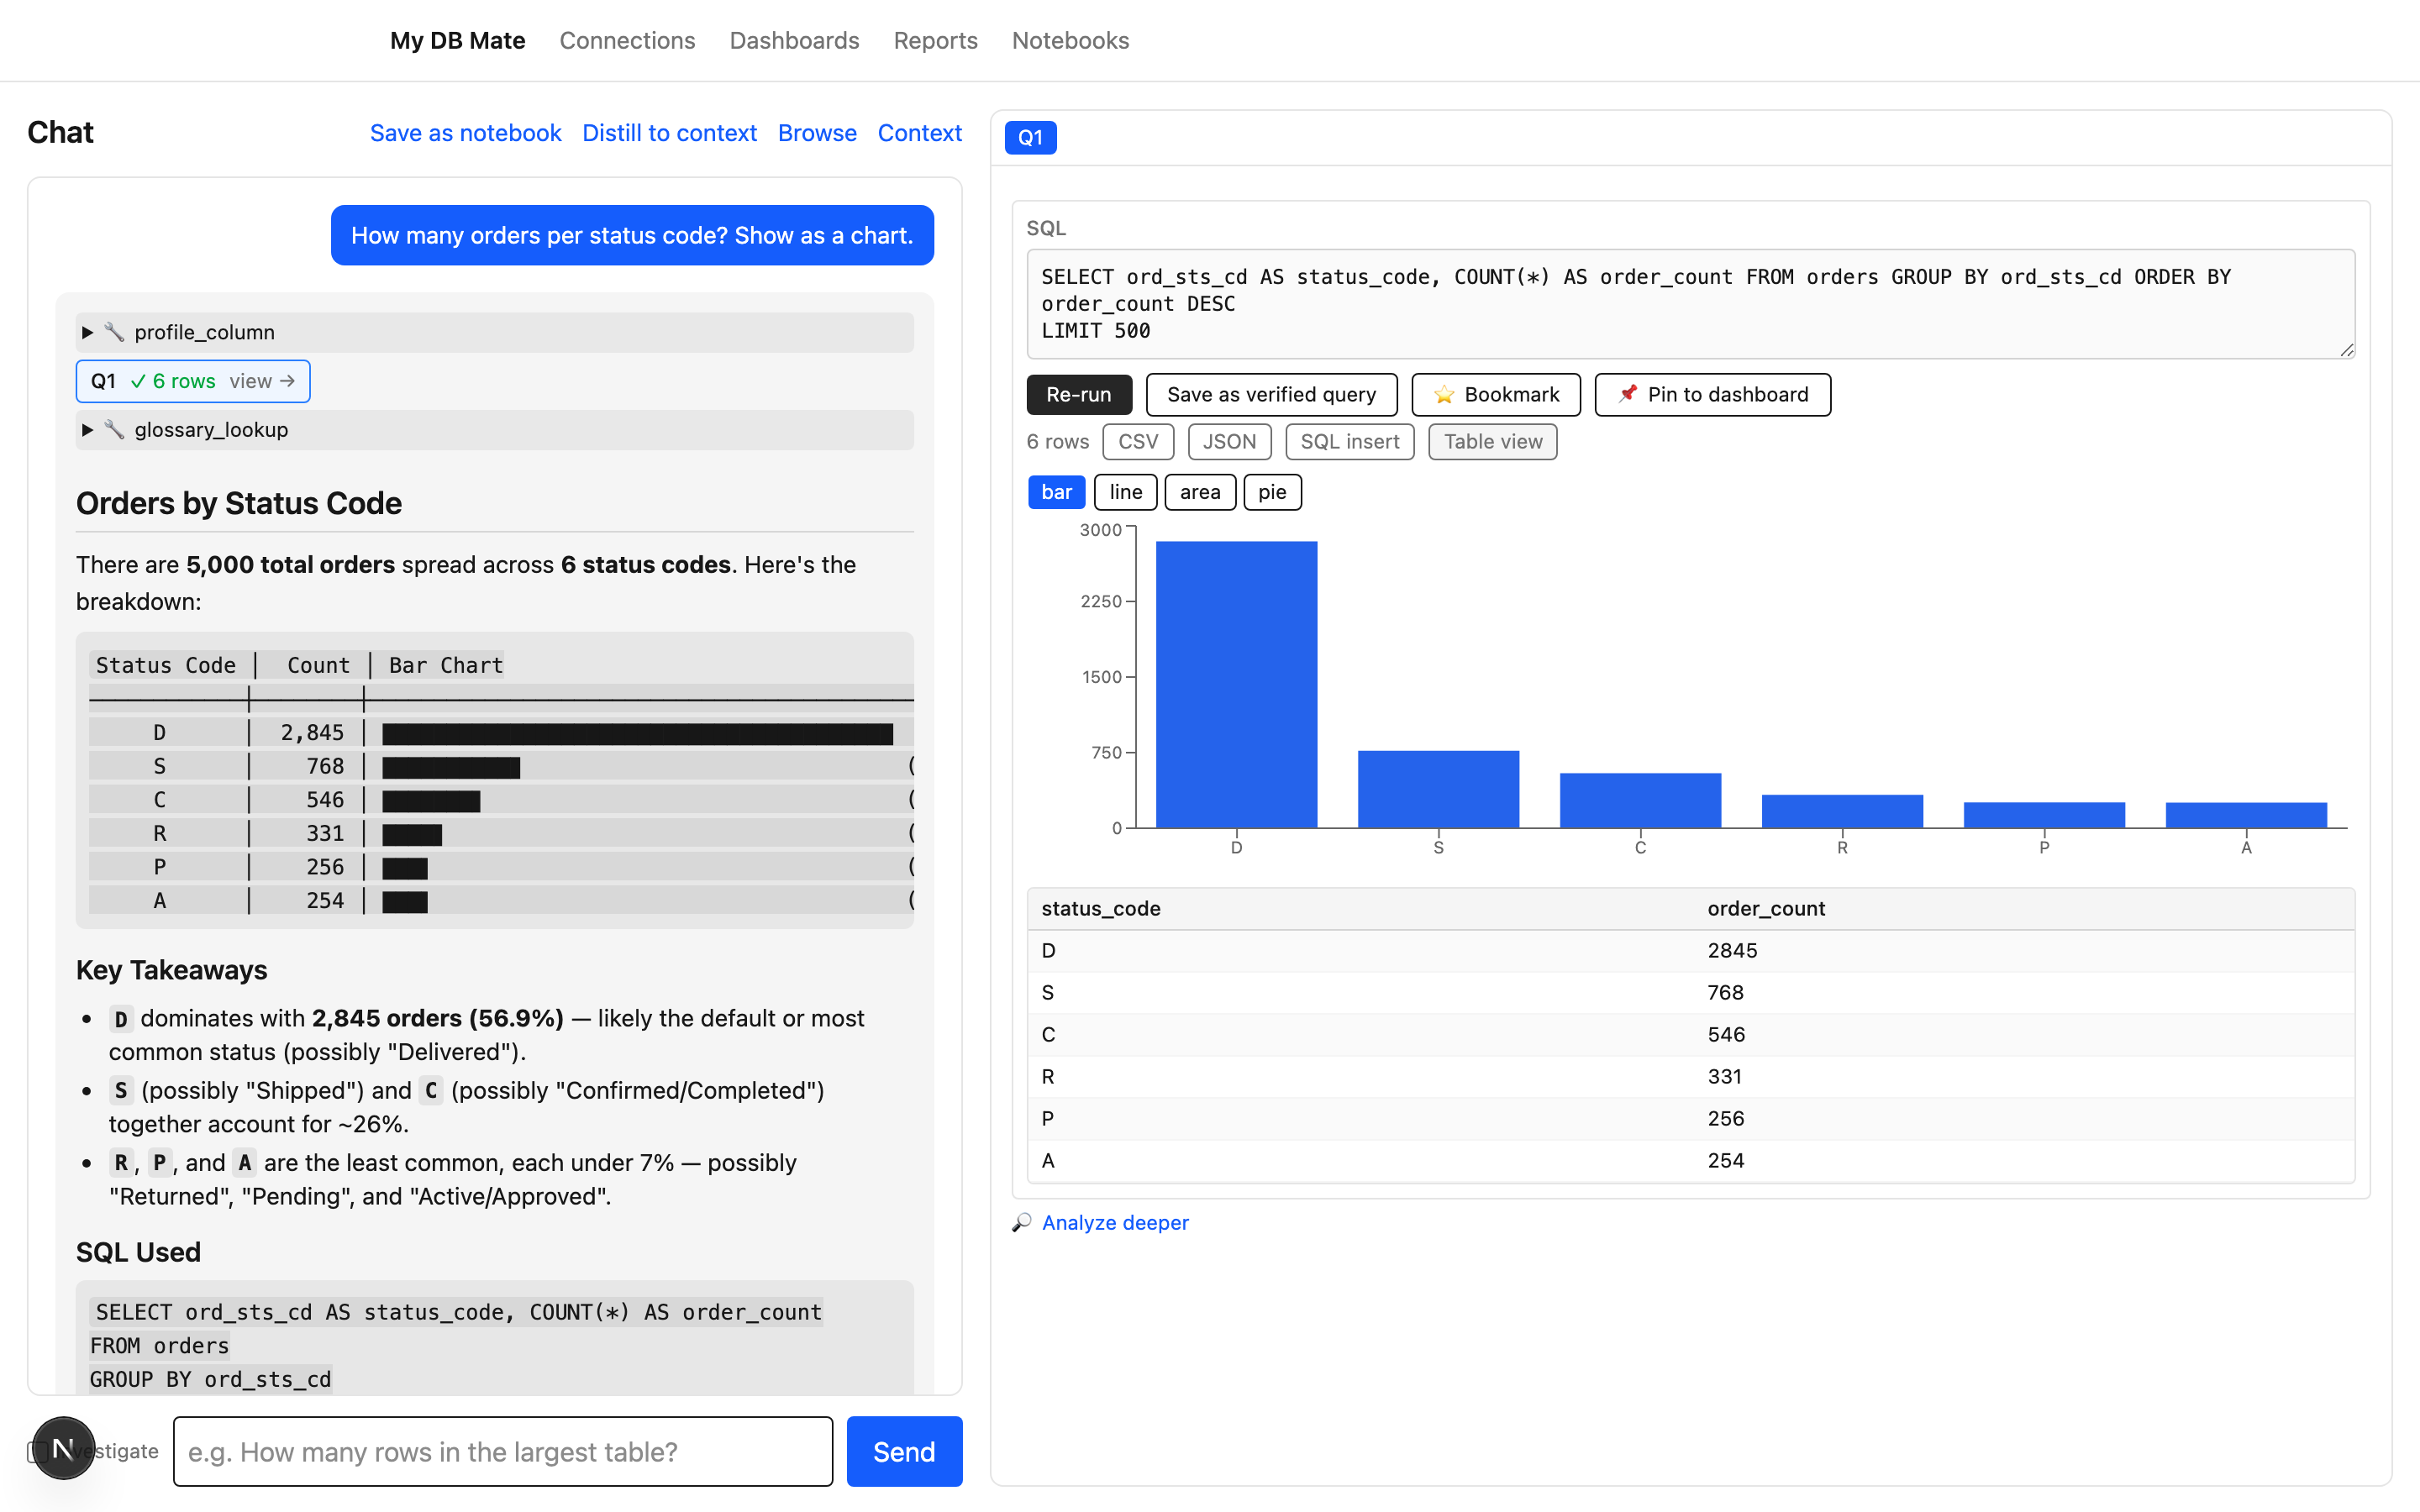
Task: Click Save as verified query
Action: (1271, 394)
